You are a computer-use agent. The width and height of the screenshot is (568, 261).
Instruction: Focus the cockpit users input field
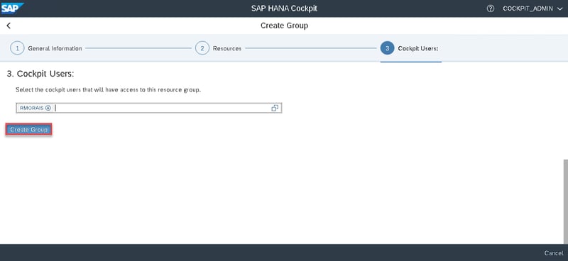pyautogui.click(x=149, y=108)
